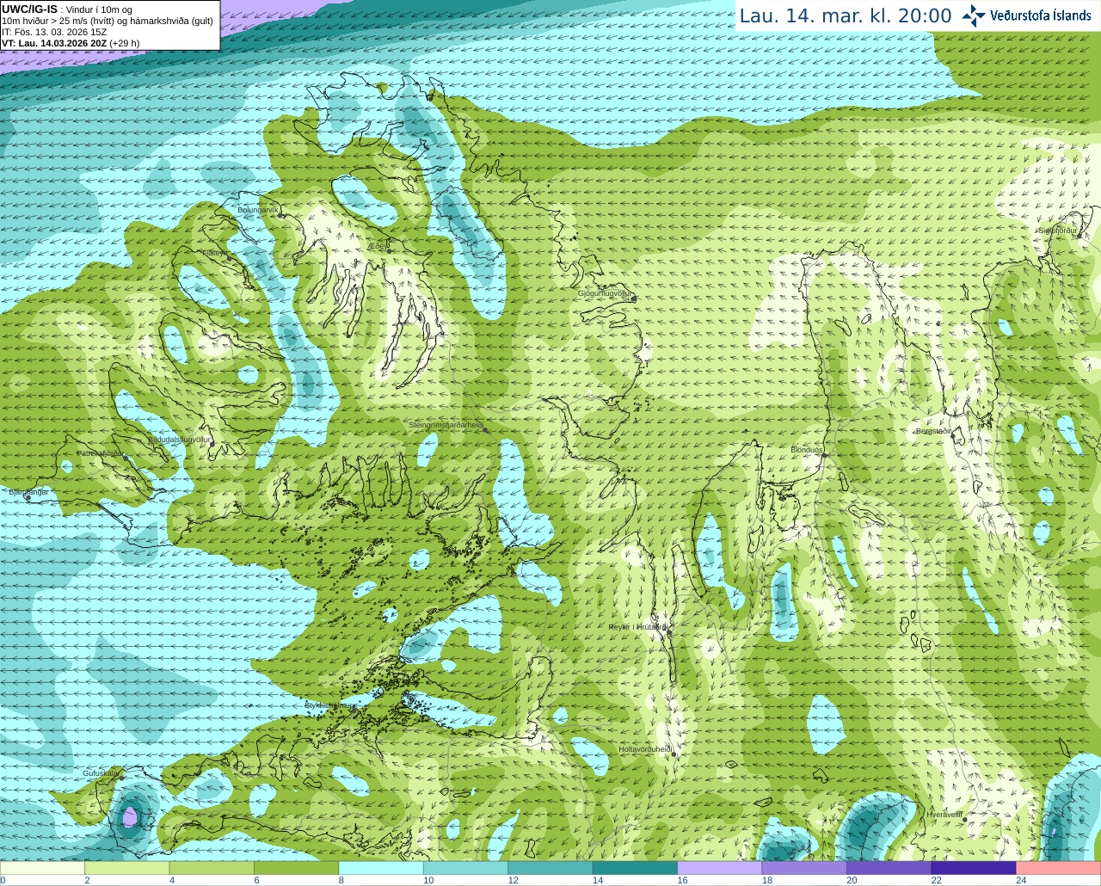Select the Gjögurflugvöllur station label
This screenshot has height=886, width=1101.
(x=606, y=293)
